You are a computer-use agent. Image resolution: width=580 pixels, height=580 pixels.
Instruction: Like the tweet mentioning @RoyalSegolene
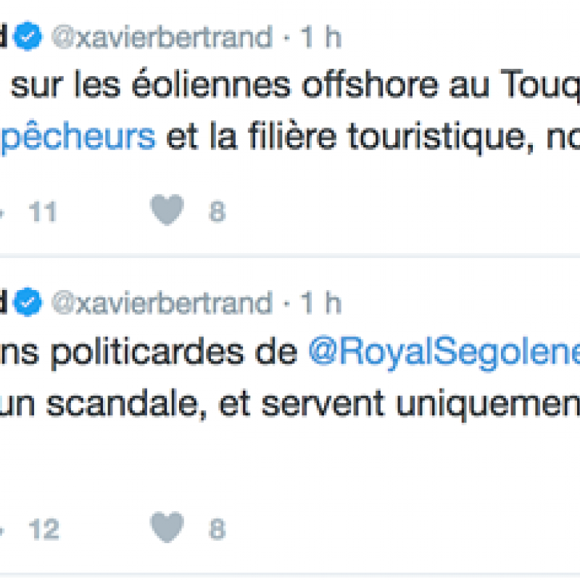pos(167,527)
